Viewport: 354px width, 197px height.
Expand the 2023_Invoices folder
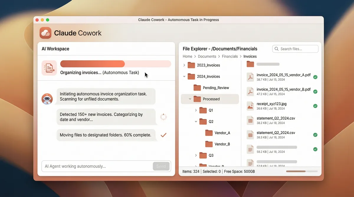point(184,65)
